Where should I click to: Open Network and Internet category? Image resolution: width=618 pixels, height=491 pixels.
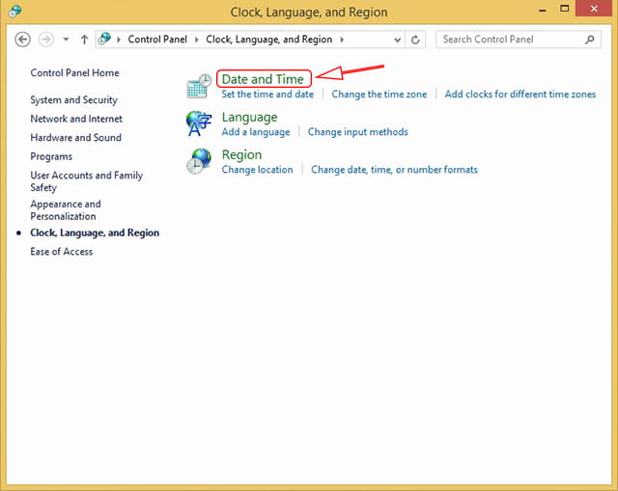point(76,119)
